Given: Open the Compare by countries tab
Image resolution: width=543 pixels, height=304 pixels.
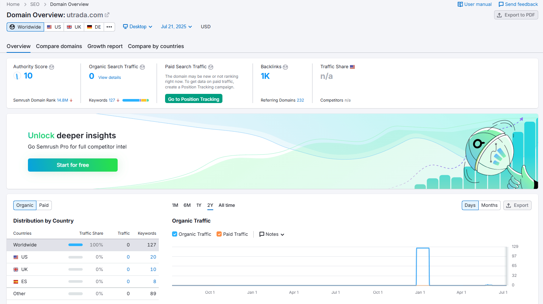Looking at the screenshot, I should pos(156,46).
